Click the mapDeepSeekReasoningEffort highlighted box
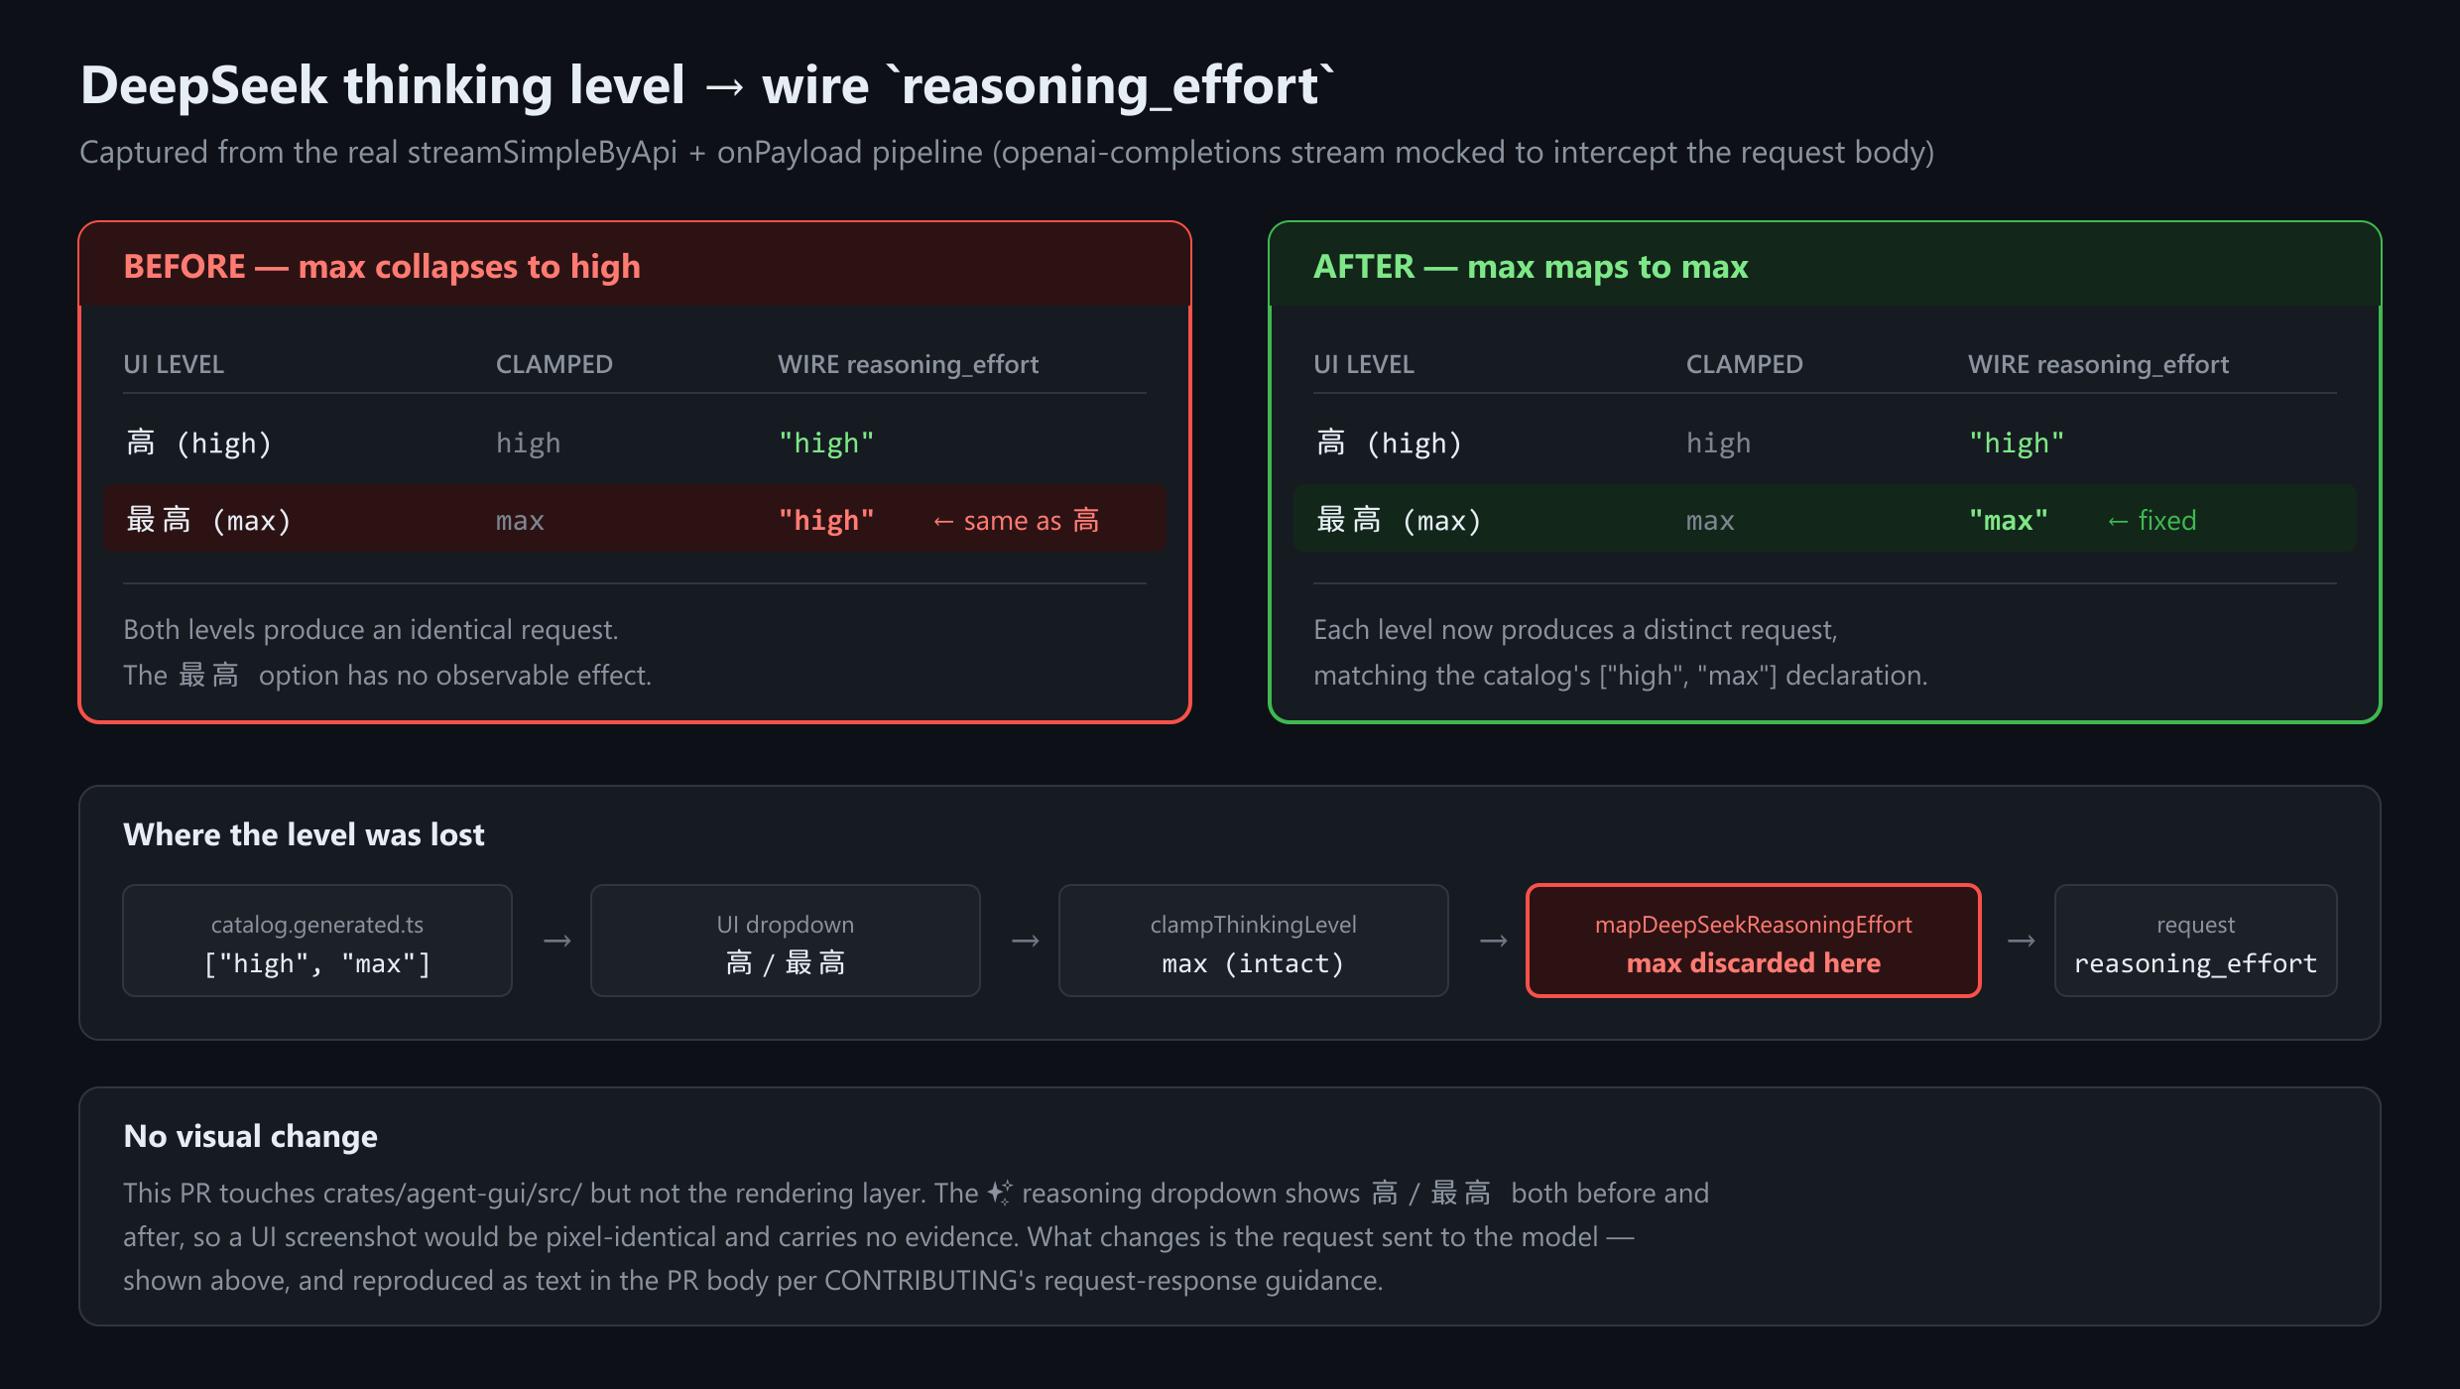2460x1389 pixels. point(1754,941)
